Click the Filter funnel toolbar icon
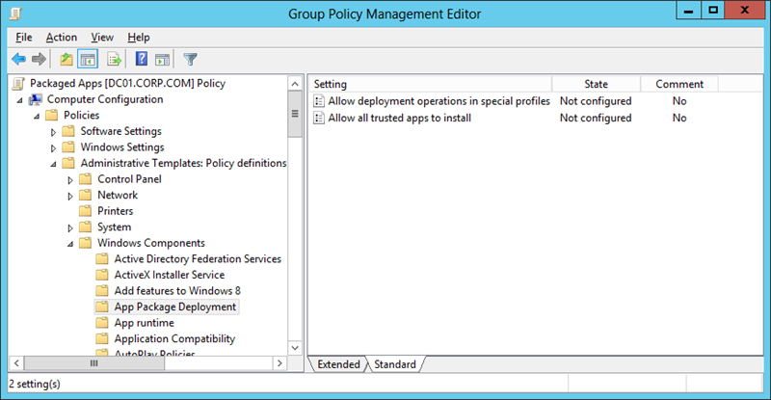Image resolution: width=771 pixels, height=400 pixels. coord(190,60)
